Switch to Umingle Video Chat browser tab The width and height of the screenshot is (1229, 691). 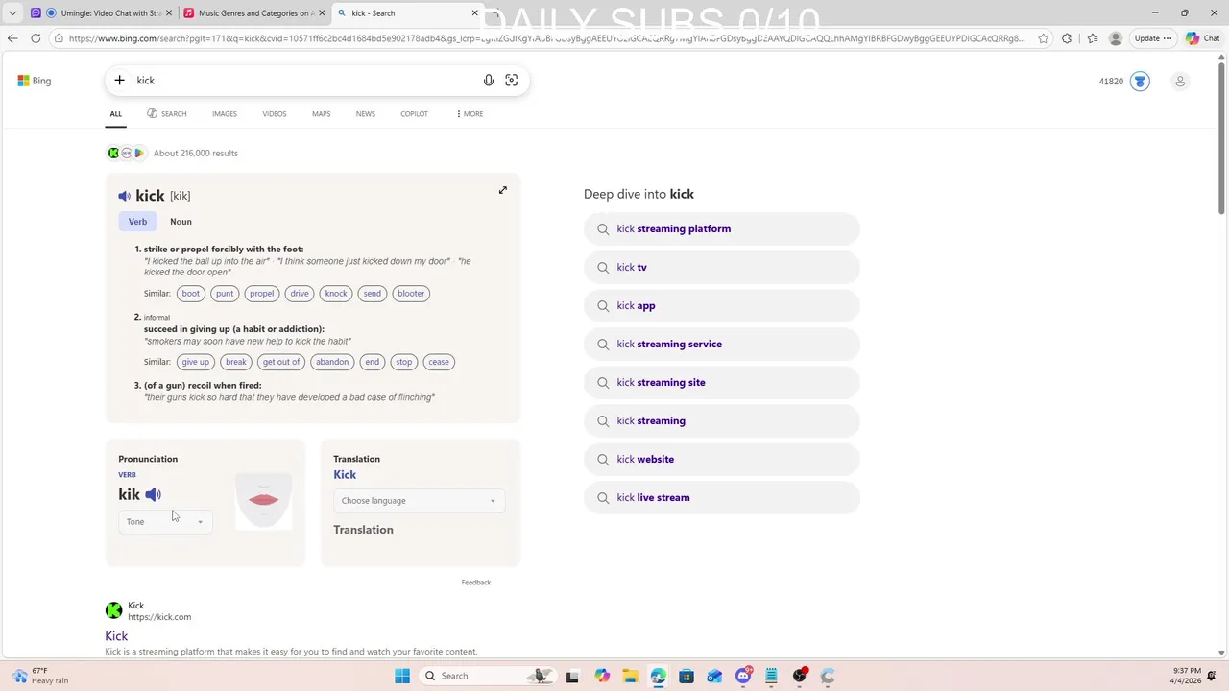click(x=101, y=13)
